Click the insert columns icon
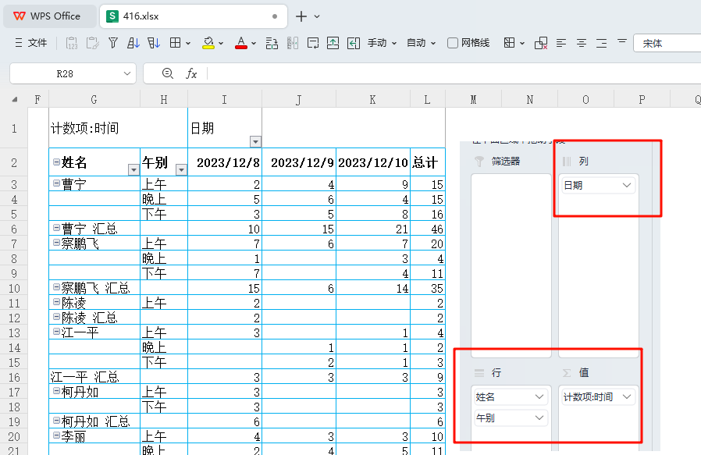 (x=293, y=43)
